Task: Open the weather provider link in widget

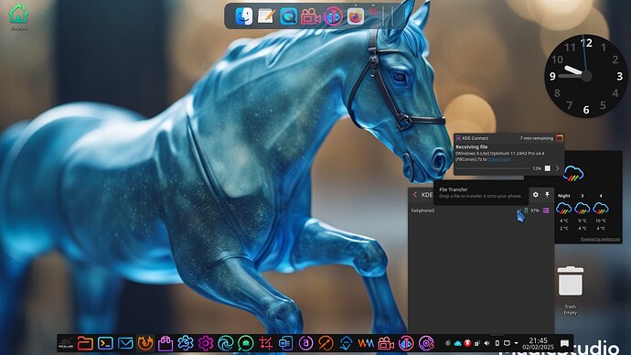Action: [x=600, y=239]
